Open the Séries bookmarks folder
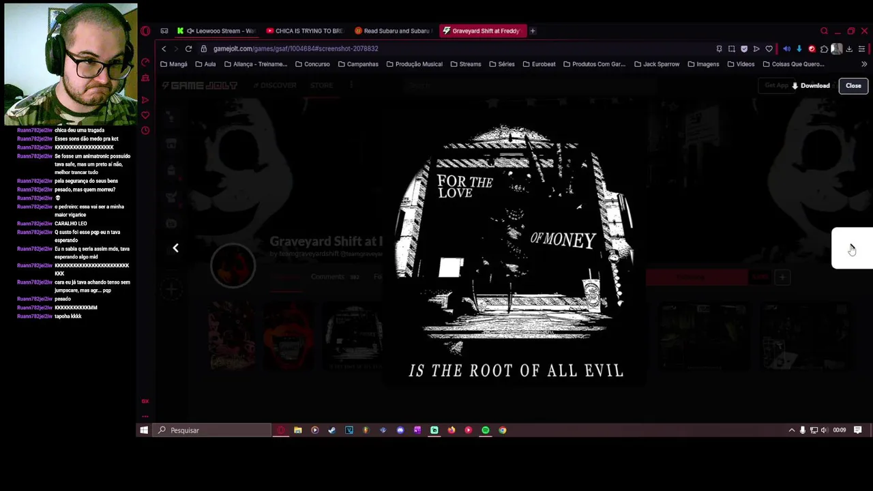Viewport: 873px width, 491px height. [501, 64]
